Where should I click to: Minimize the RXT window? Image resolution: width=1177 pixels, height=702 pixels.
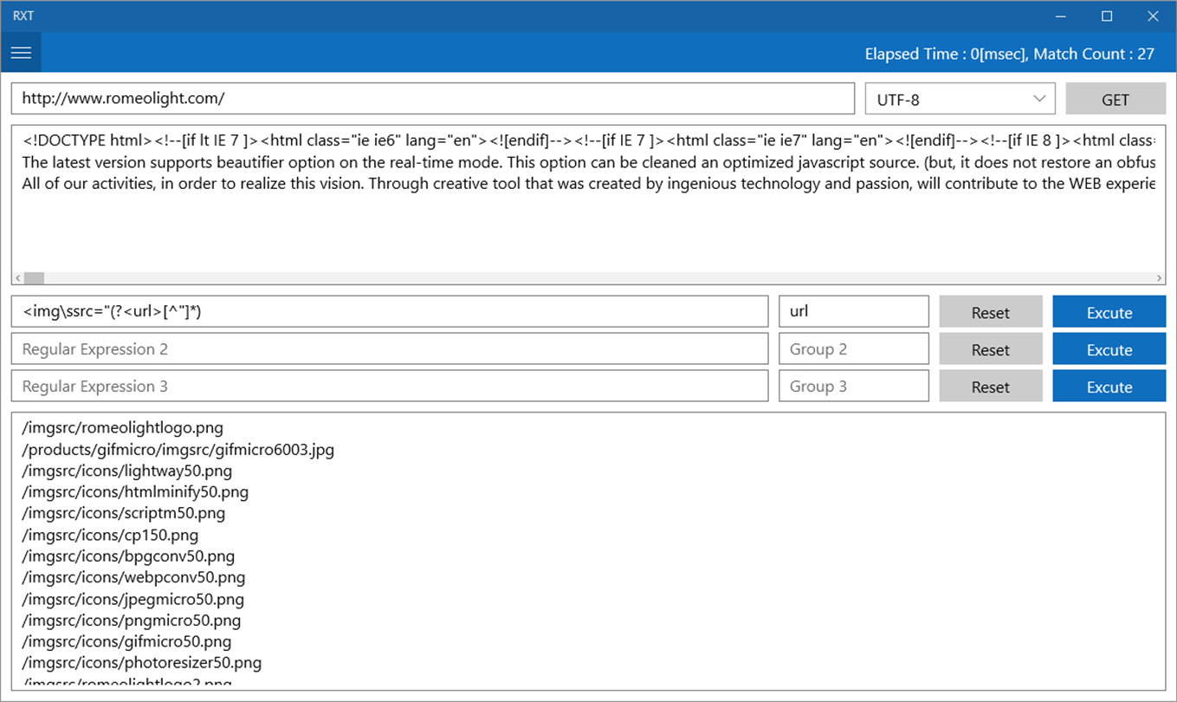[x=1060, y=16]
